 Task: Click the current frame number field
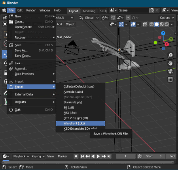coord(126,156)
